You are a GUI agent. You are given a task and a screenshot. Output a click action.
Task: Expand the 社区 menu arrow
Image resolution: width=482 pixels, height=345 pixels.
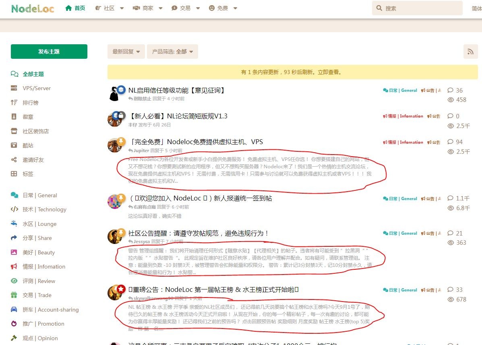122,8
